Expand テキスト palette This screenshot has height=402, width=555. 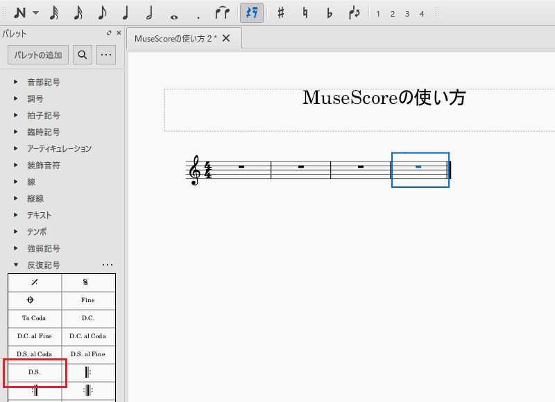point(15,215)
